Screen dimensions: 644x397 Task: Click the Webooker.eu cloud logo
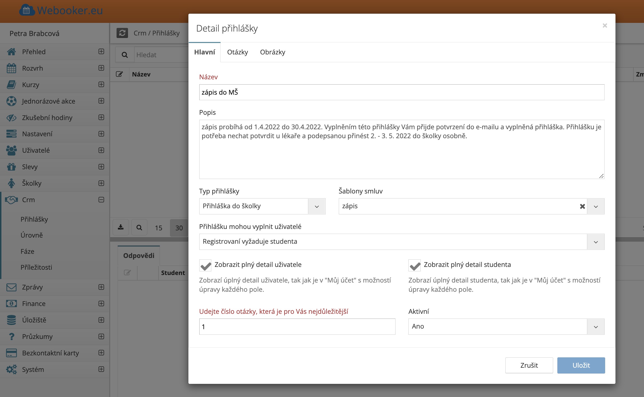coord(27,11)
